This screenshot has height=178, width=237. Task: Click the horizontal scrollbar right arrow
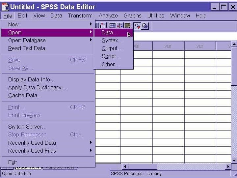click(228, 167)
